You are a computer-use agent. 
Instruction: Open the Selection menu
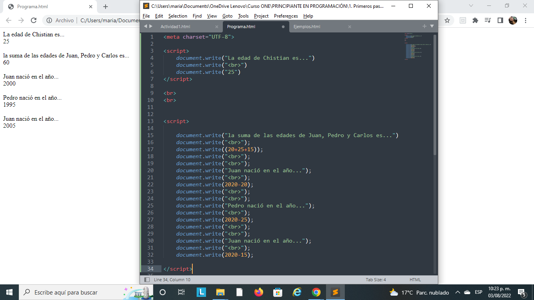click(x=178, y=16)
